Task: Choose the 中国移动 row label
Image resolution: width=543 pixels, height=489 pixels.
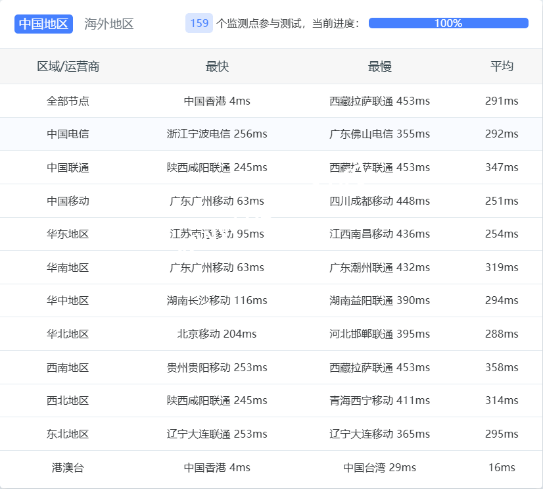Action: click(68, 201)
